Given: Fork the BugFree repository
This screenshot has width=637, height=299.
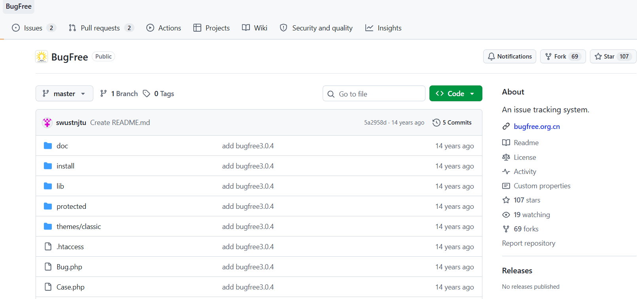Looking at the screenshot, I should click(x=563, y=56).
